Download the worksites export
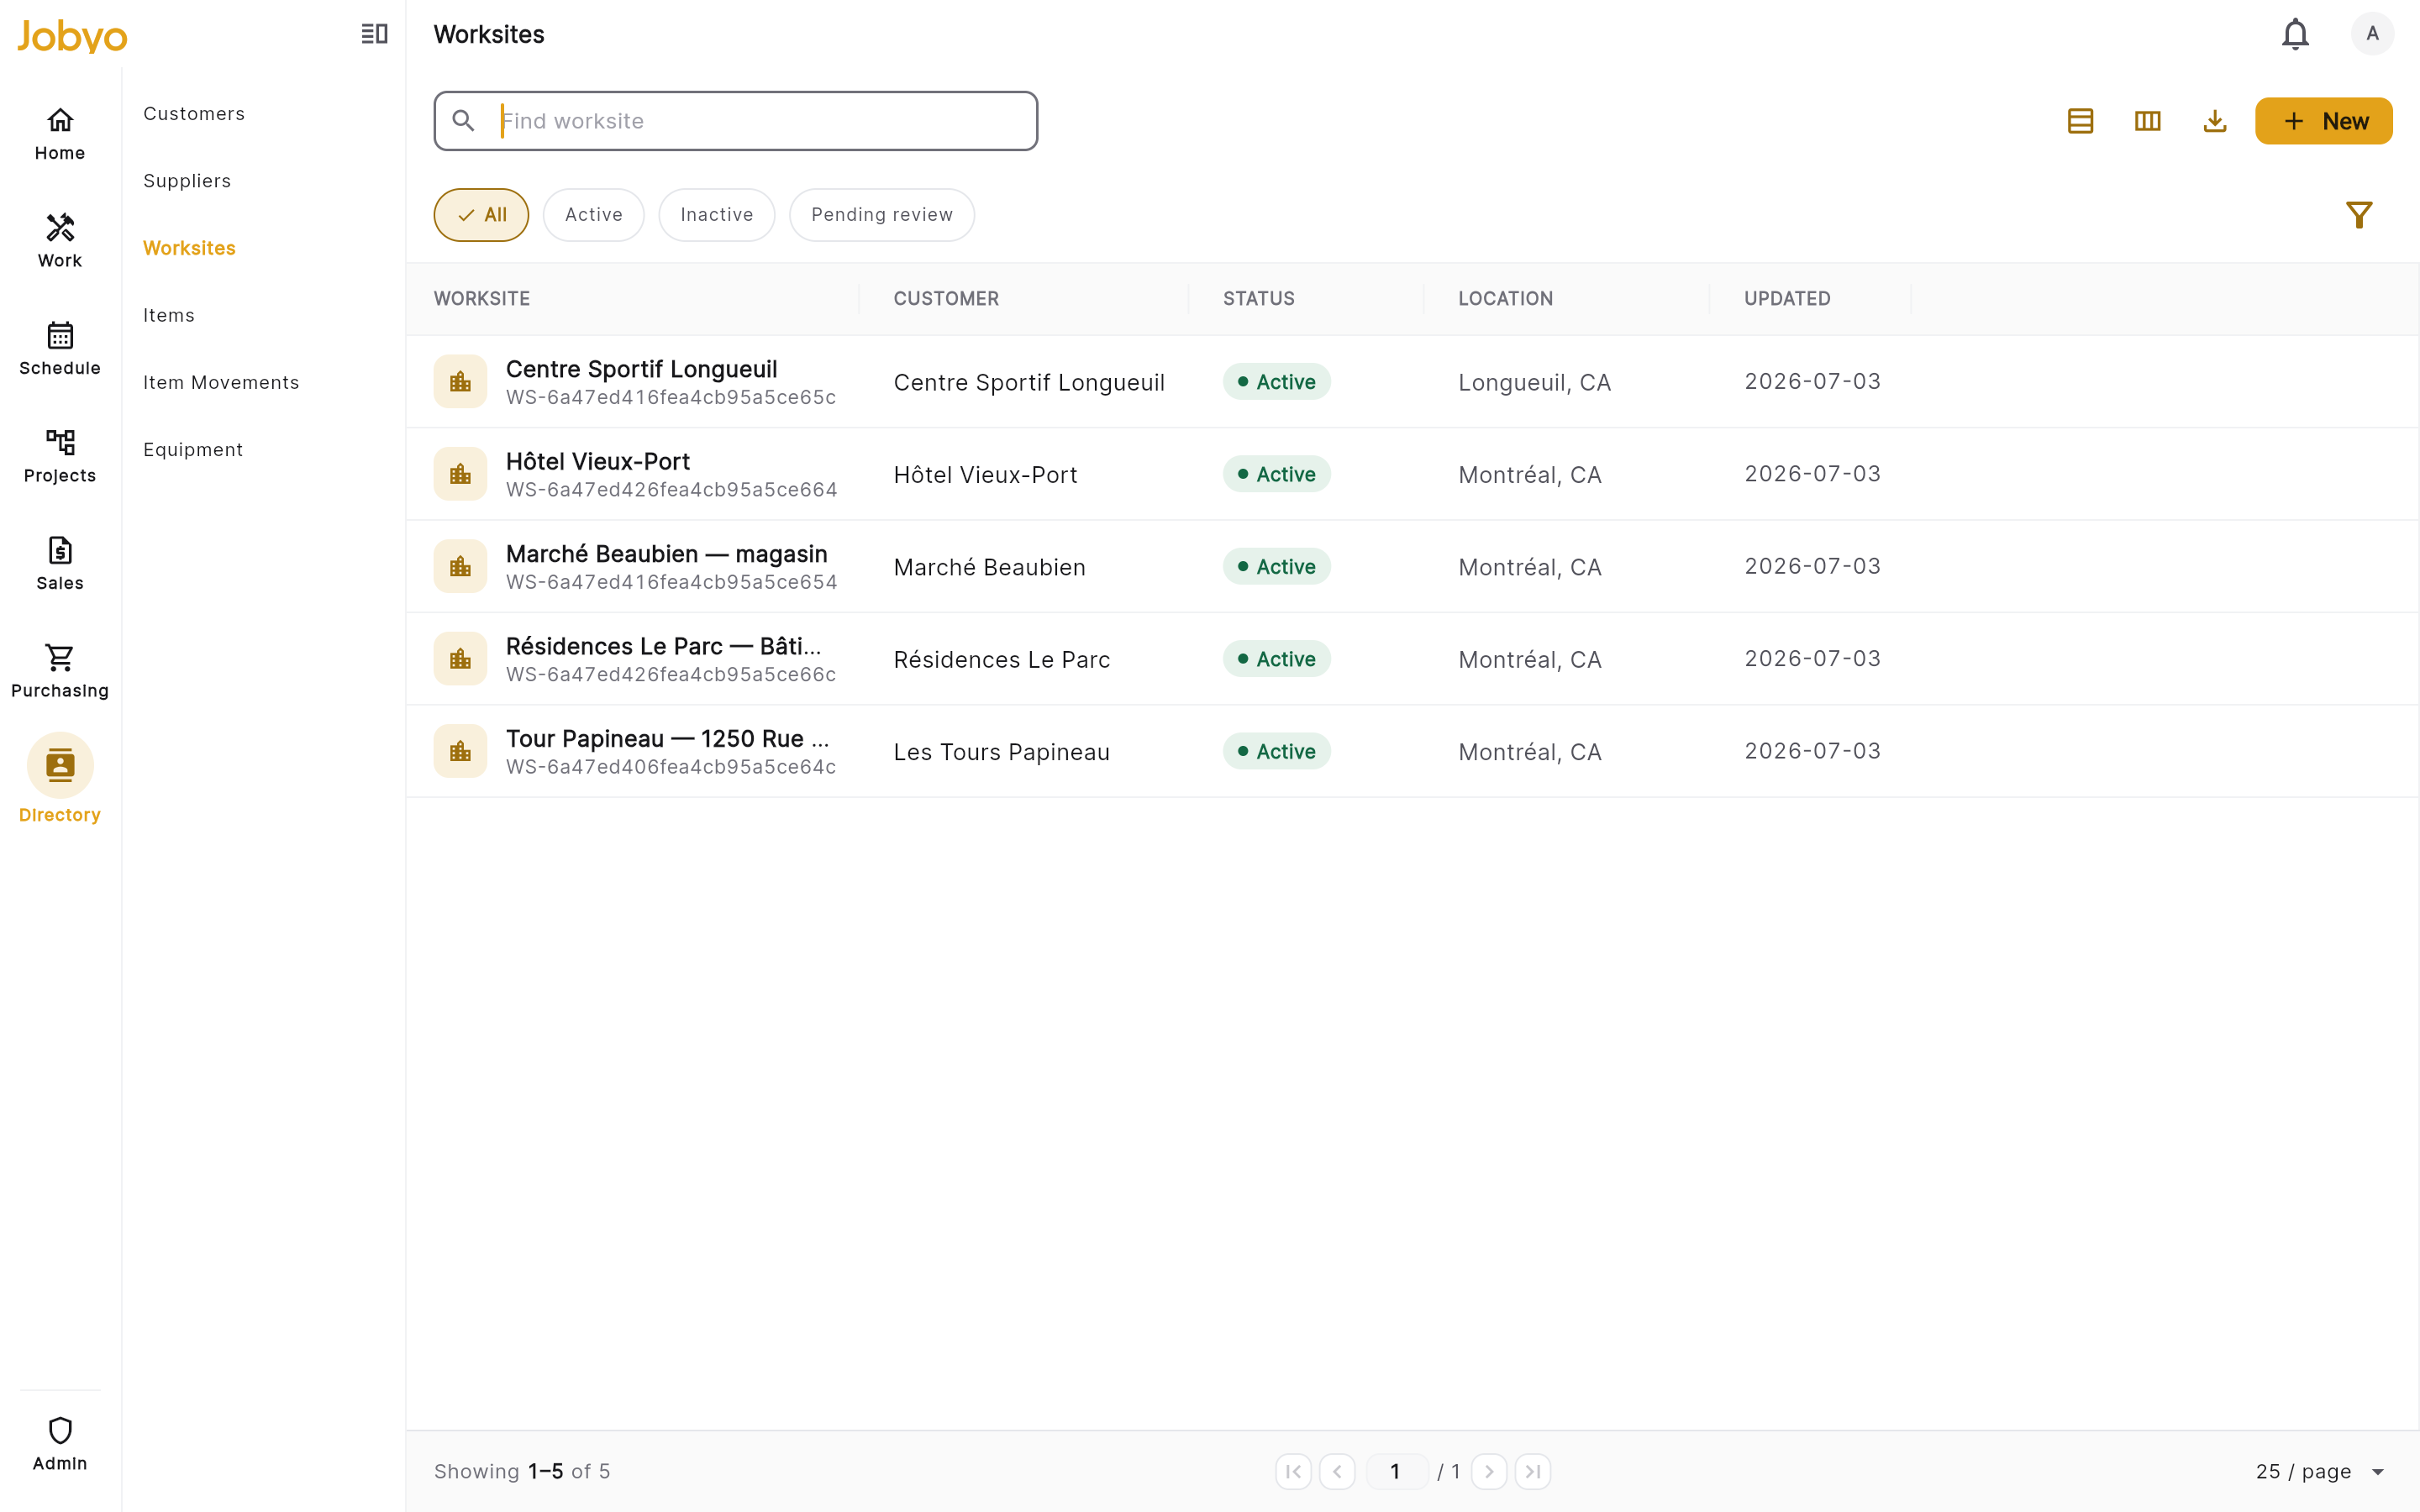The width and height of the screenshot is (2420, 1512). (2214, 121)
